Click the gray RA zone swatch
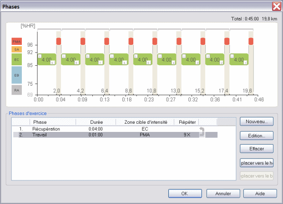Viewport: 283px width, 204px height. [x=16, y=90]
